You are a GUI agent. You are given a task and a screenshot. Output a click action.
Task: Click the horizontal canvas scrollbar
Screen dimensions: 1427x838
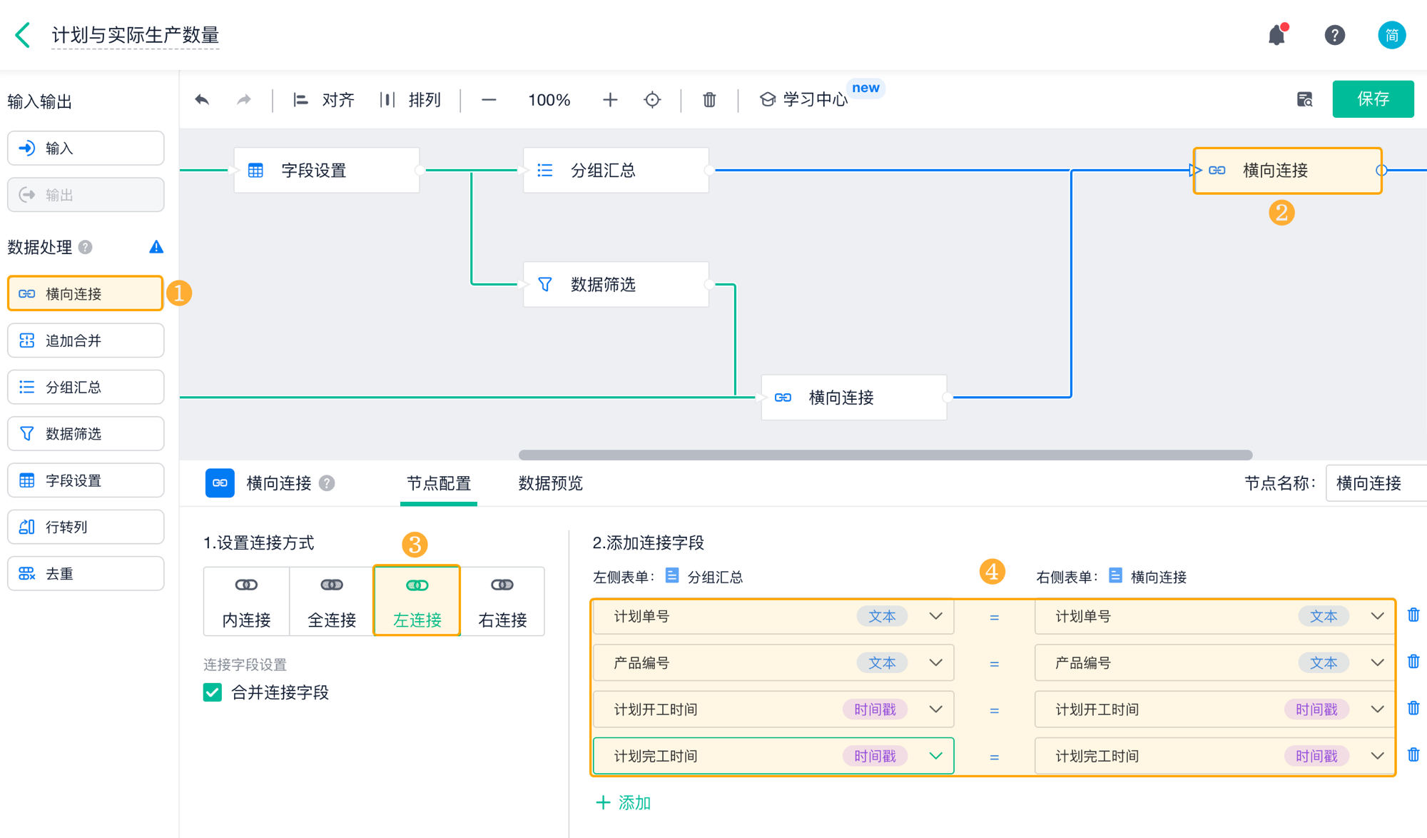885,455
